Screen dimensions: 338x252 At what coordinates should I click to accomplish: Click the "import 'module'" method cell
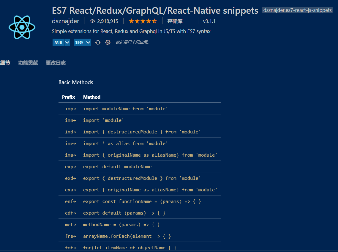tap(104, 120)
